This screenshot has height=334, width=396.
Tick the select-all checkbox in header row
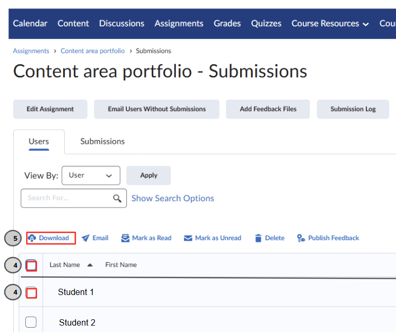point(31,266)
